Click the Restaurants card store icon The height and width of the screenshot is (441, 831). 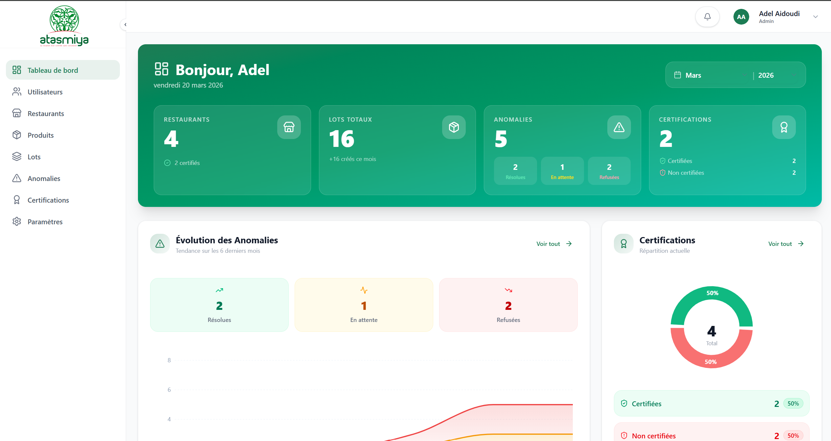pyautogui.click(x=289, y=127)
